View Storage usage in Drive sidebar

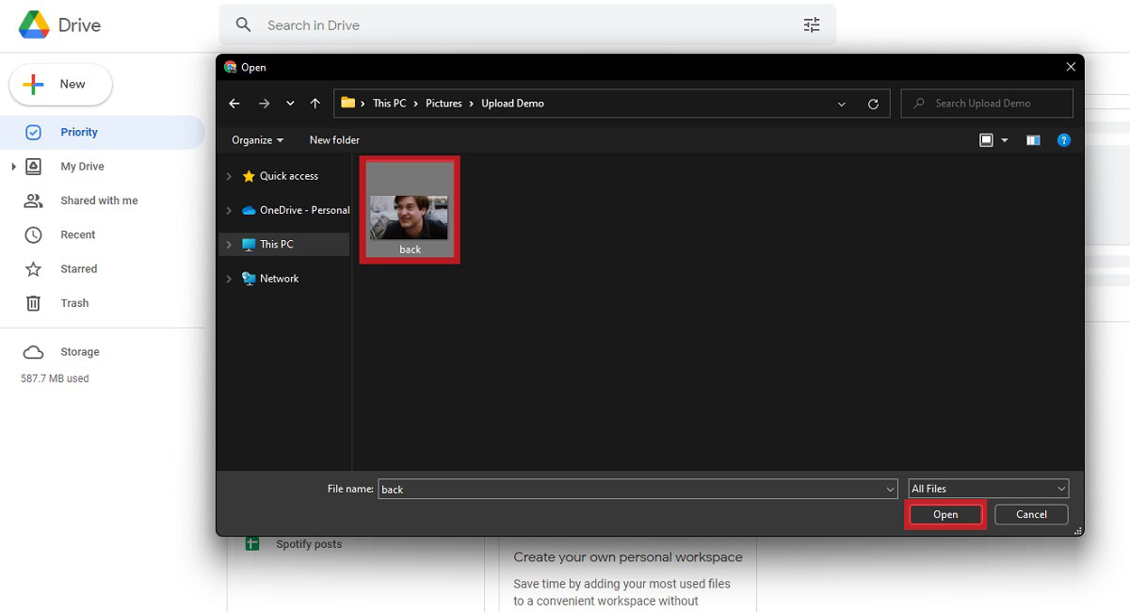79,351
